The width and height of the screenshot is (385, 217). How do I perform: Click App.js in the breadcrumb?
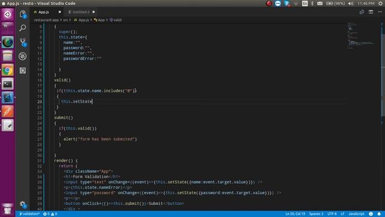tap(82, 20)
